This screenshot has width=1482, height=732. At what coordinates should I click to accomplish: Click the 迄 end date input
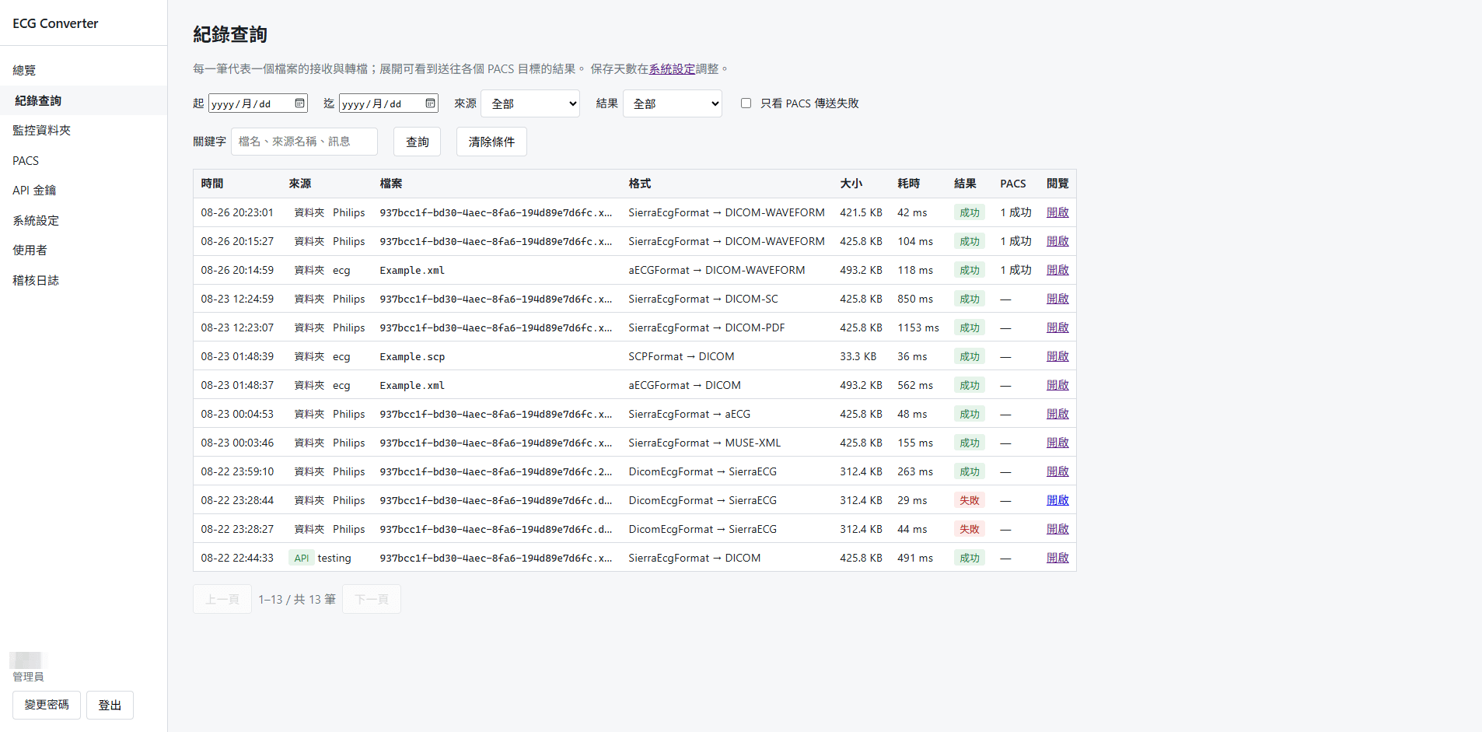tap(389, 103)
